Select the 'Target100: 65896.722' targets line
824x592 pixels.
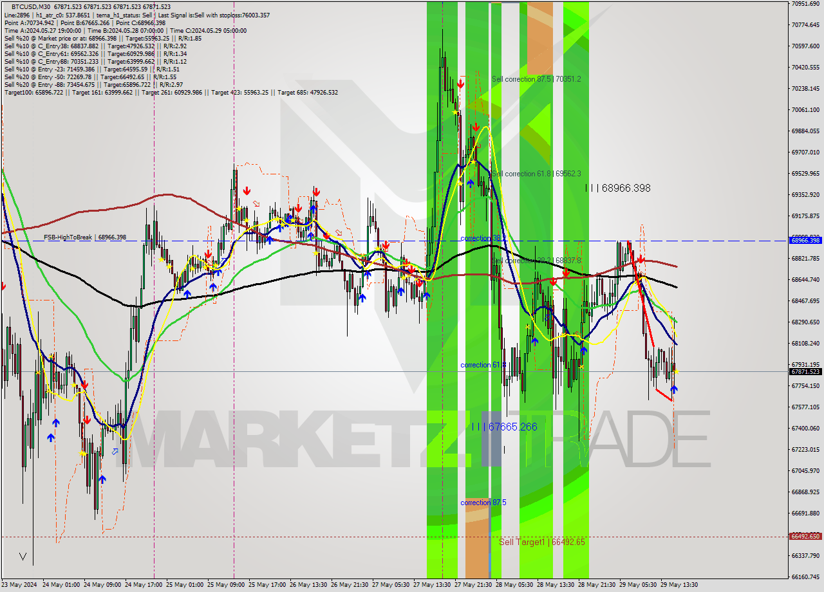(171, 92)
